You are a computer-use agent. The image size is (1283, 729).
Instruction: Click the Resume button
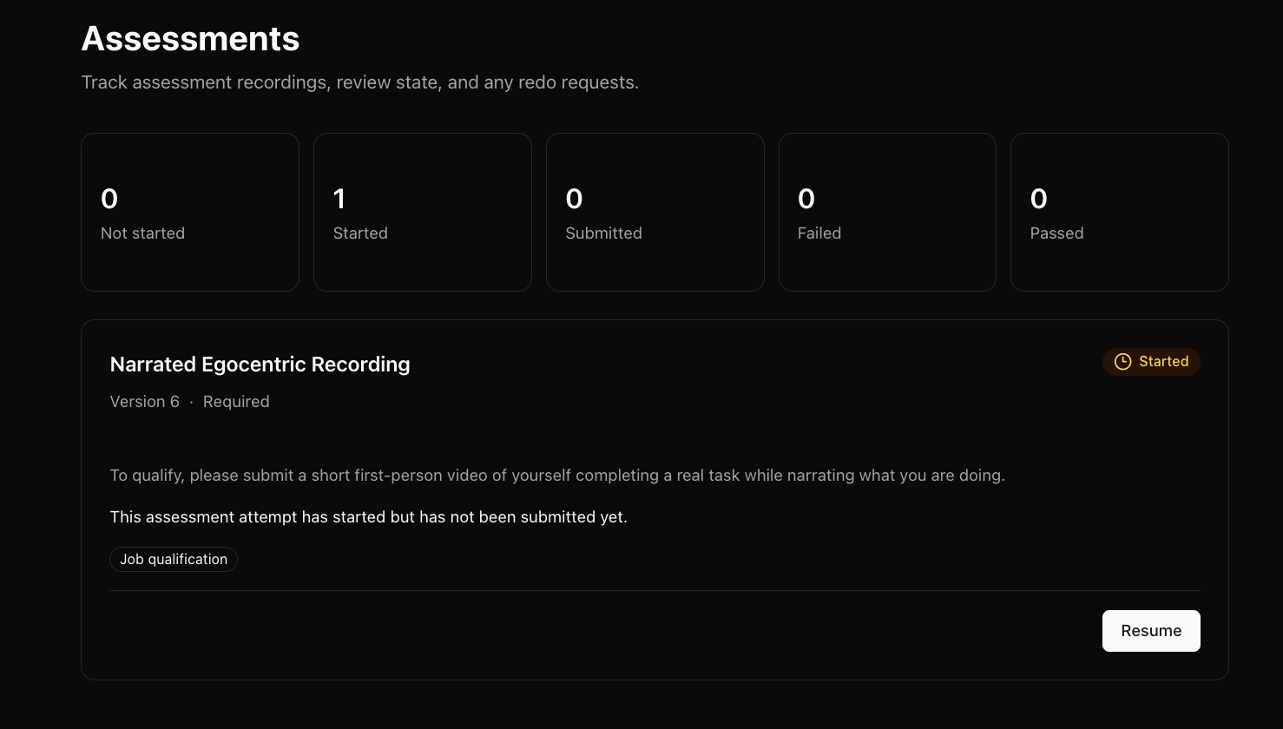(1151, 631)
